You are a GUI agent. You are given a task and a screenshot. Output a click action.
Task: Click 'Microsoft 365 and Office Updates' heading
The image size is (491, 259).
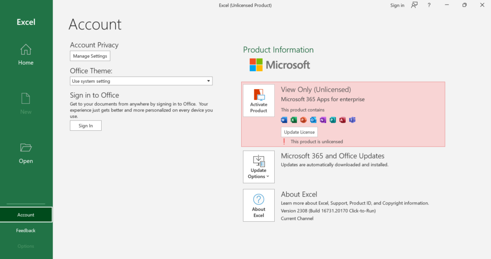click(x=333, y=156)
